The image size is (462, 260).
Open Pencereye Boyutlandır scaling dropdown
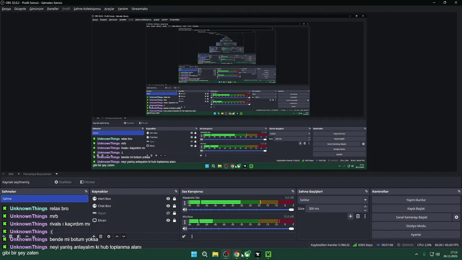(40, 174)
